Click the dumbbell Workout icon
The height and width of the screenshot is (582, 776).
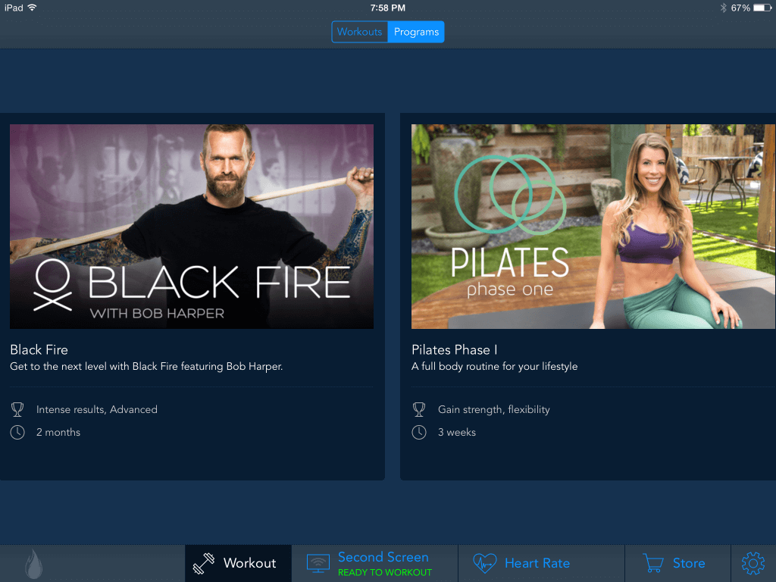[203, 563]
